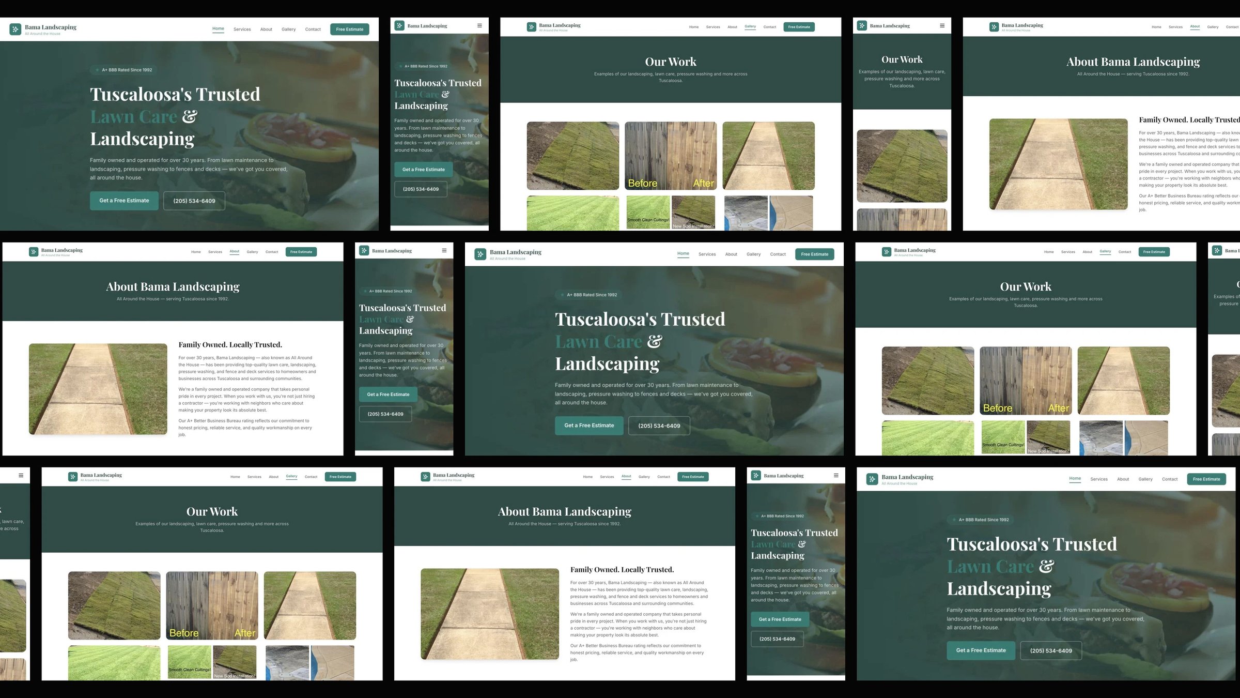Tap hamburger menu in middle-row mobile homepage screenshot

tap(444, 250)
